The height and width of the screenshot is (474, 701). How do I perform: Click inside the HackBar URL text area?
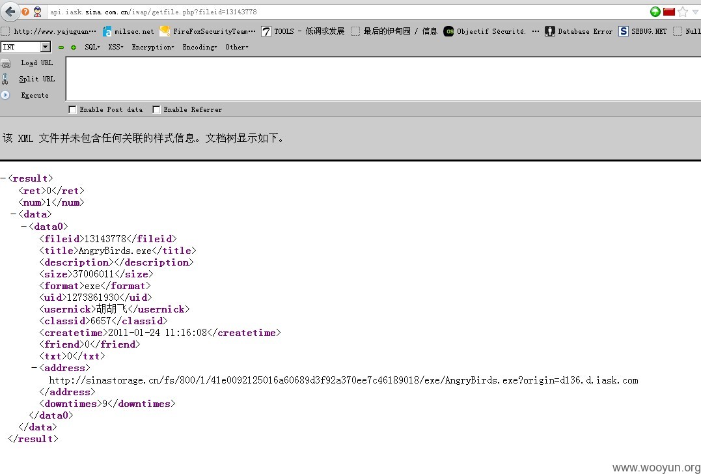tap(383, 79)
